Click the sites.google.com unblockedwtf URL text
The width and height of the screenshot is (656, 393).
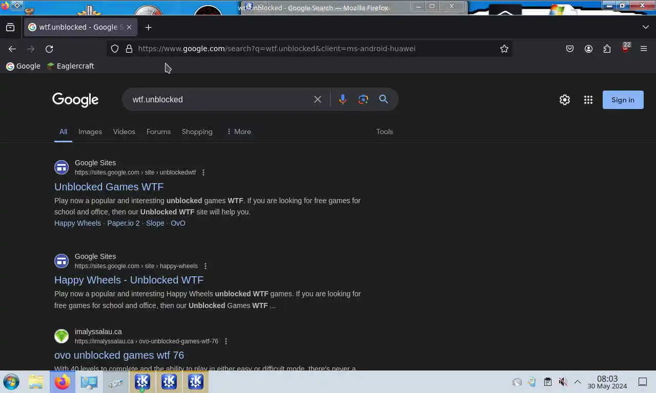click(135, 172)
